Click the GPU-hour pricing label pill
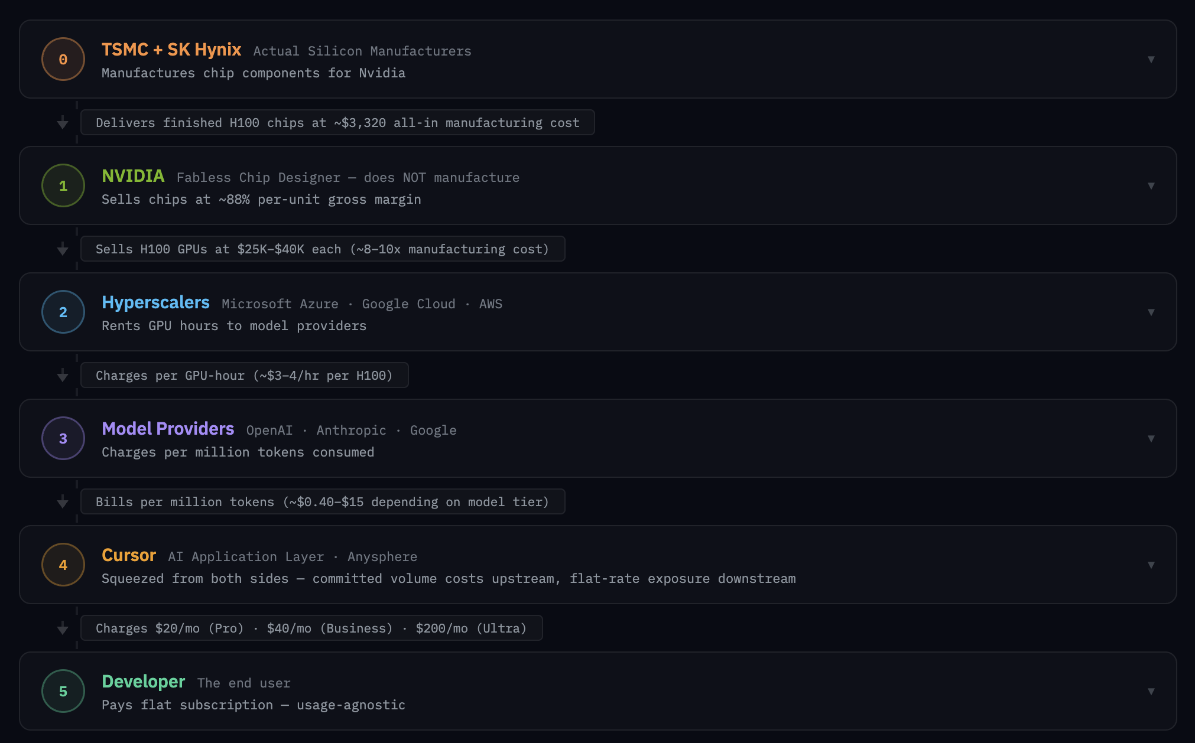 tap(244, 375)
